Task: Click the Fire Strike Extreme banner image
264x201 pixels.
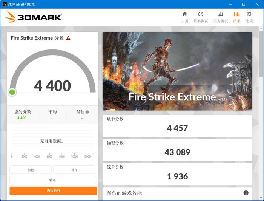Action: [177, 71]
